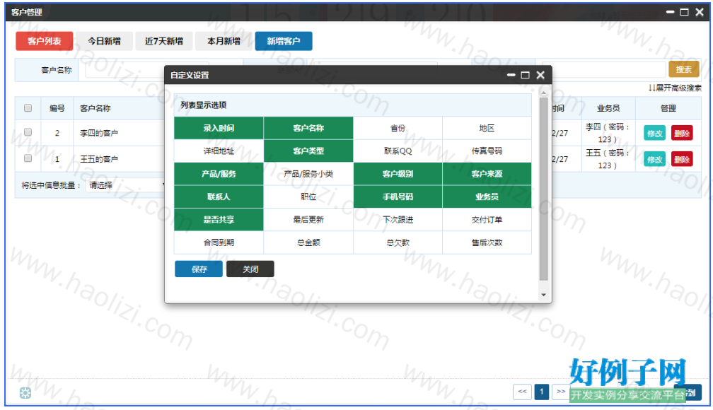Minimize the 自定义设置 dialog
Screen dimensions: 713x410
(511, 75)
